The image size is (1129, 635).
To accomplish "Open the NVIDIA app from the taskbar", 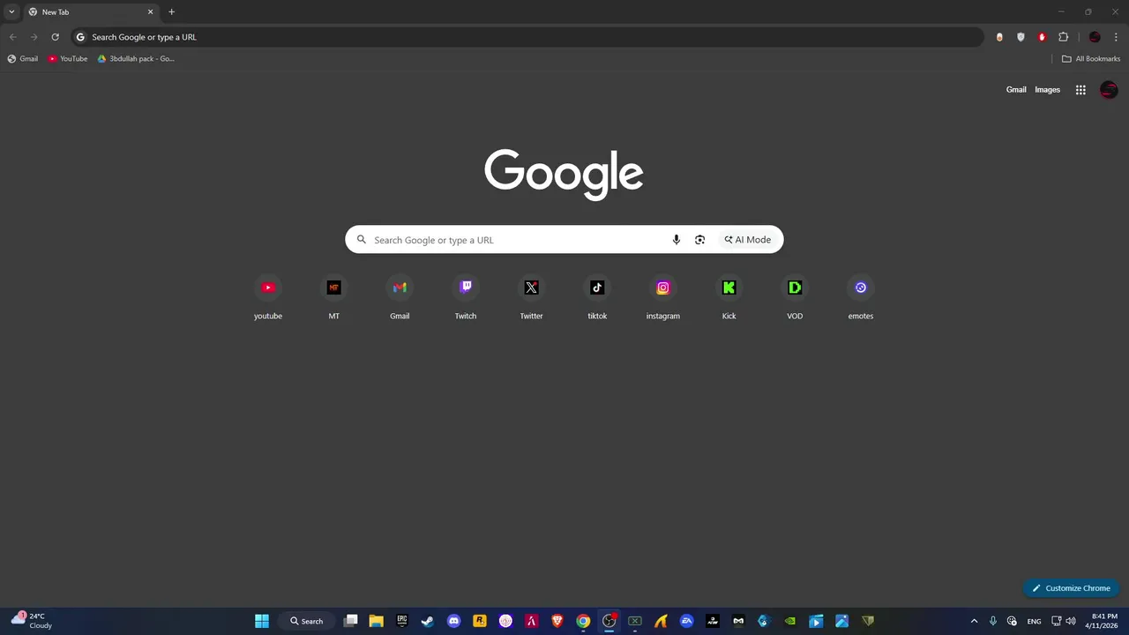I will tap(790, 621).
